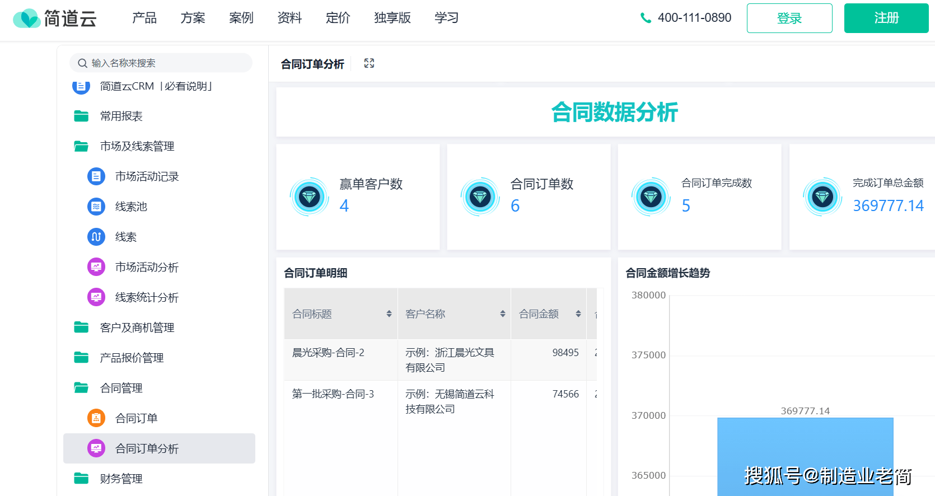Image resolution: width=935 pixels, height=496 pixels.
Task: Click the diamond icon on 完成订单总金额 card
Action: point(822,196)
